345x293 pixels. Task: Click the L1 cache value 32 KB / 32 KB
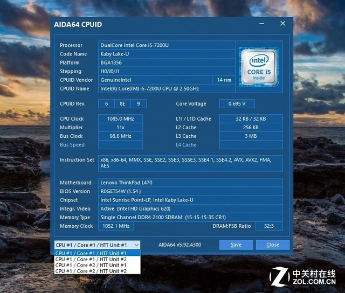(x=251, y=118)
